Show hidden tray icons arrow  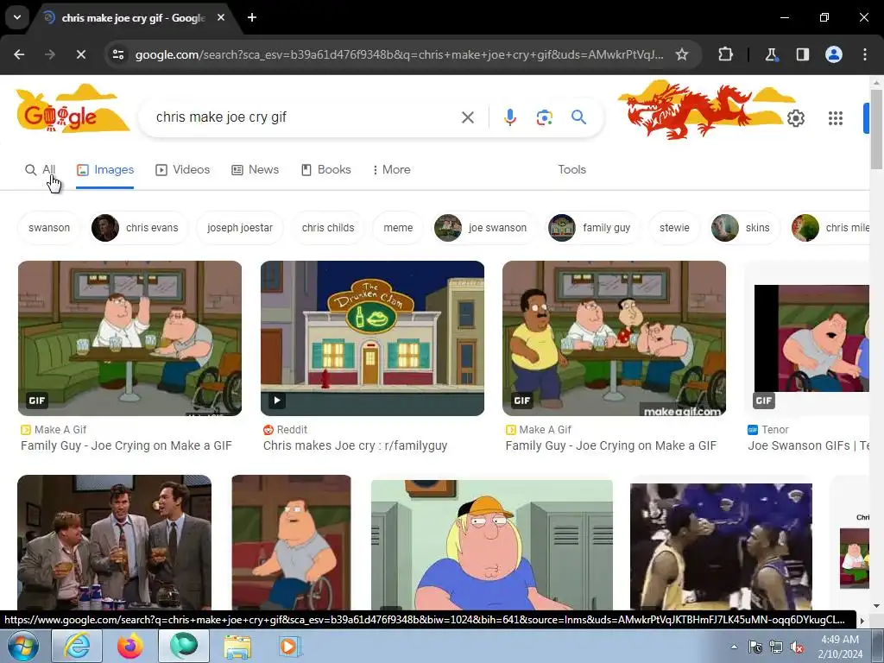point(734,647)
